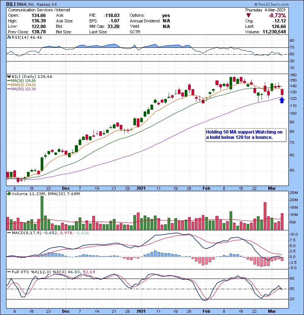Click the 25M label on the volume axis

pyautogui.click(x=293, y=193)
